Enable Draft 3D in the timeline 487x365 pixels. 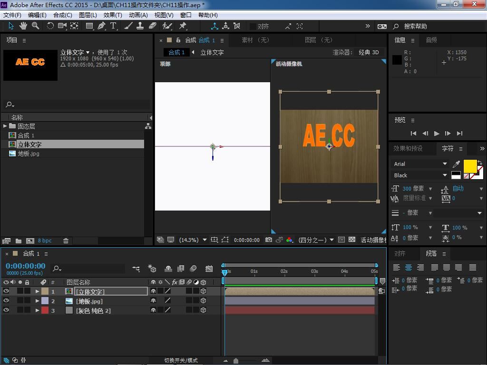coord(152,269)
